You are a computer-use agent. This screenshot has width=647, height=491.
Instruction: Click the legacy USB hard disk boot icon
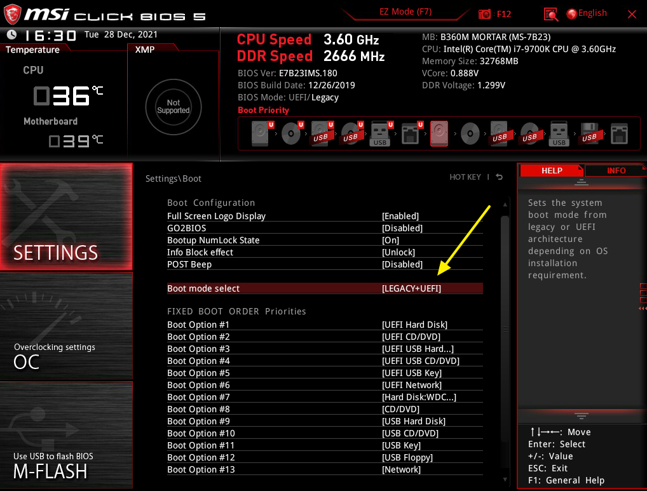[x=500, y=133]
